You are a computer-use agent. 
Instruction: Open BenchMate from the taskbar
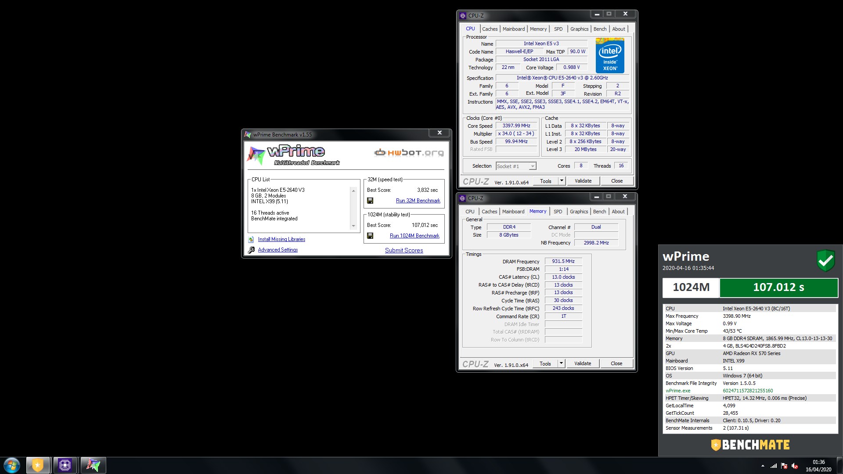(38, 465)
